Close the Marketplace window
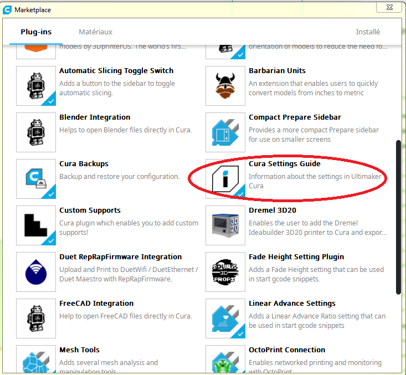This screenshot has width=406, height=375. [x=389, y=7]
